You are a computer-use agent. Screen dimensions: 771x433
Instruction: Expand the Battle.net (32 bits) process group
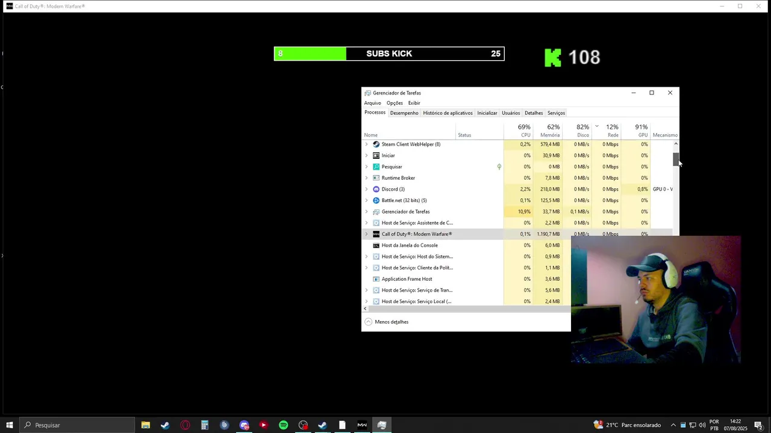(366, 200)
